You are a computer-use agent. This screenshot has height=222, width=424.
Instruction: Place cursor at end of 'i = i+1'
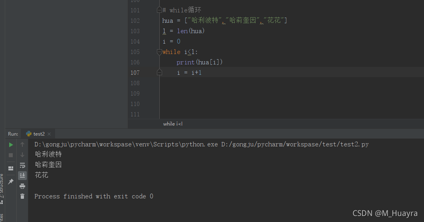(x=202, y=72)
